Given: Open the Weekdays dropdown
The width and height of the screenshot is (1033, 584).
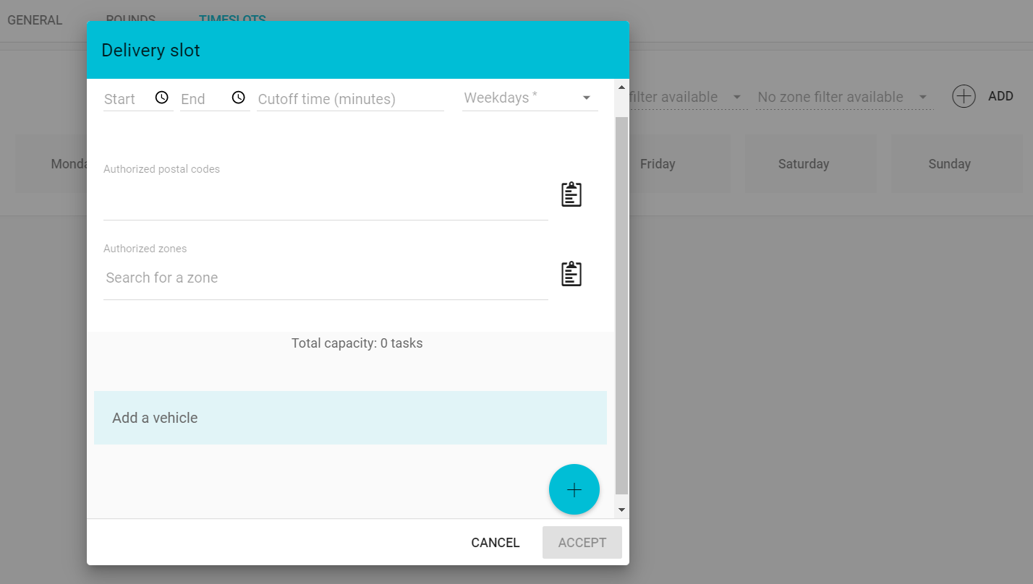Looking at the screenshot, I should pos(530,98).
